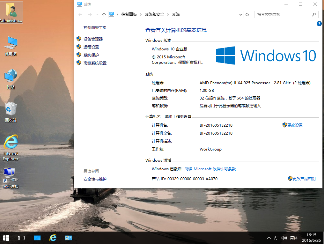324x244 pixels.
Task: Navigate to 系统和安全 breadcrumb
Action: point(154,14)
